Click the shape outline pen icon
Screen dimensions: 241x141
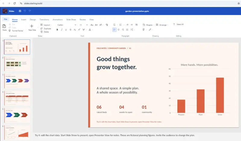(x=150, y=30)
